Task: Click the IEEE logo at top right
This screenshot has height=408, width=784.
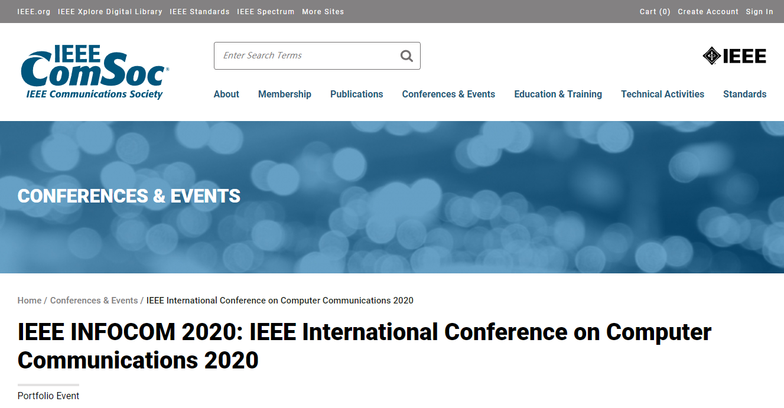Action: 734,56
